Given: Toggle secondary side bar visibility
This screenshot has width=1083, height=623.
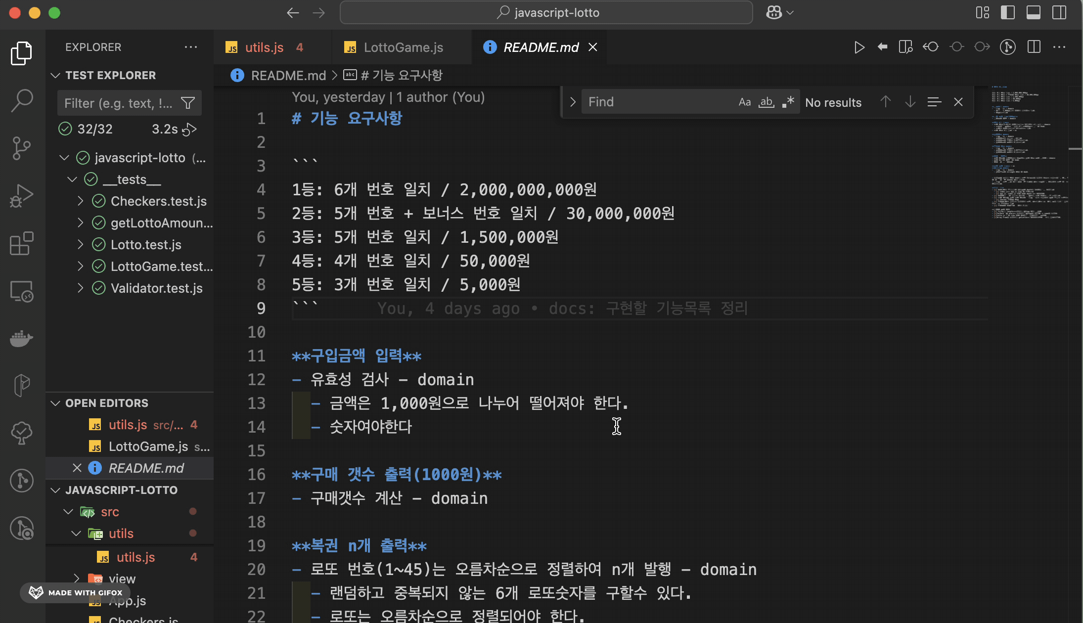Looking at the screenshot, I should (1059, 12).
